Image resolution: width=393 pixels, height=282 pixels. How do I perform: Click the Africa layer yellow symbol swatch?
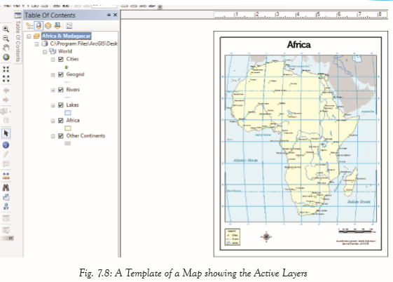(x=68, y=128)
